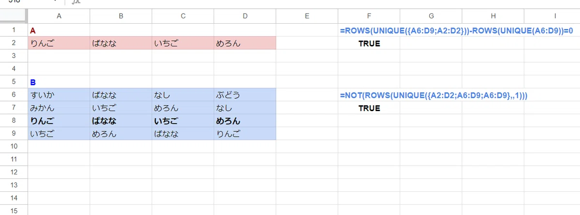The image size is (580, 215).
Task: Click the fx formula bar icon
Action: (75, 2)
